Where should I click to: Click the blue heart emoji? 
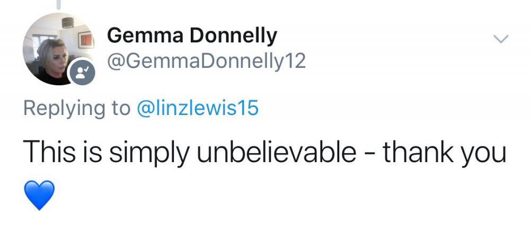pos(40,193)
